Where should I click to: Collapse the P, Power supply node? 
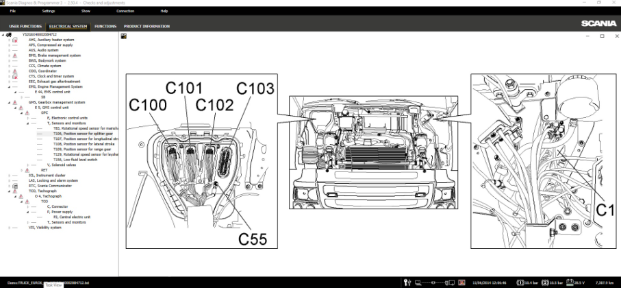[x=27, y=212]
